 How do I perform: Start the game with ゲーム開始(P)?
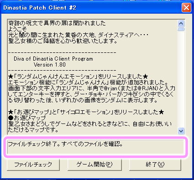[94, 165]
